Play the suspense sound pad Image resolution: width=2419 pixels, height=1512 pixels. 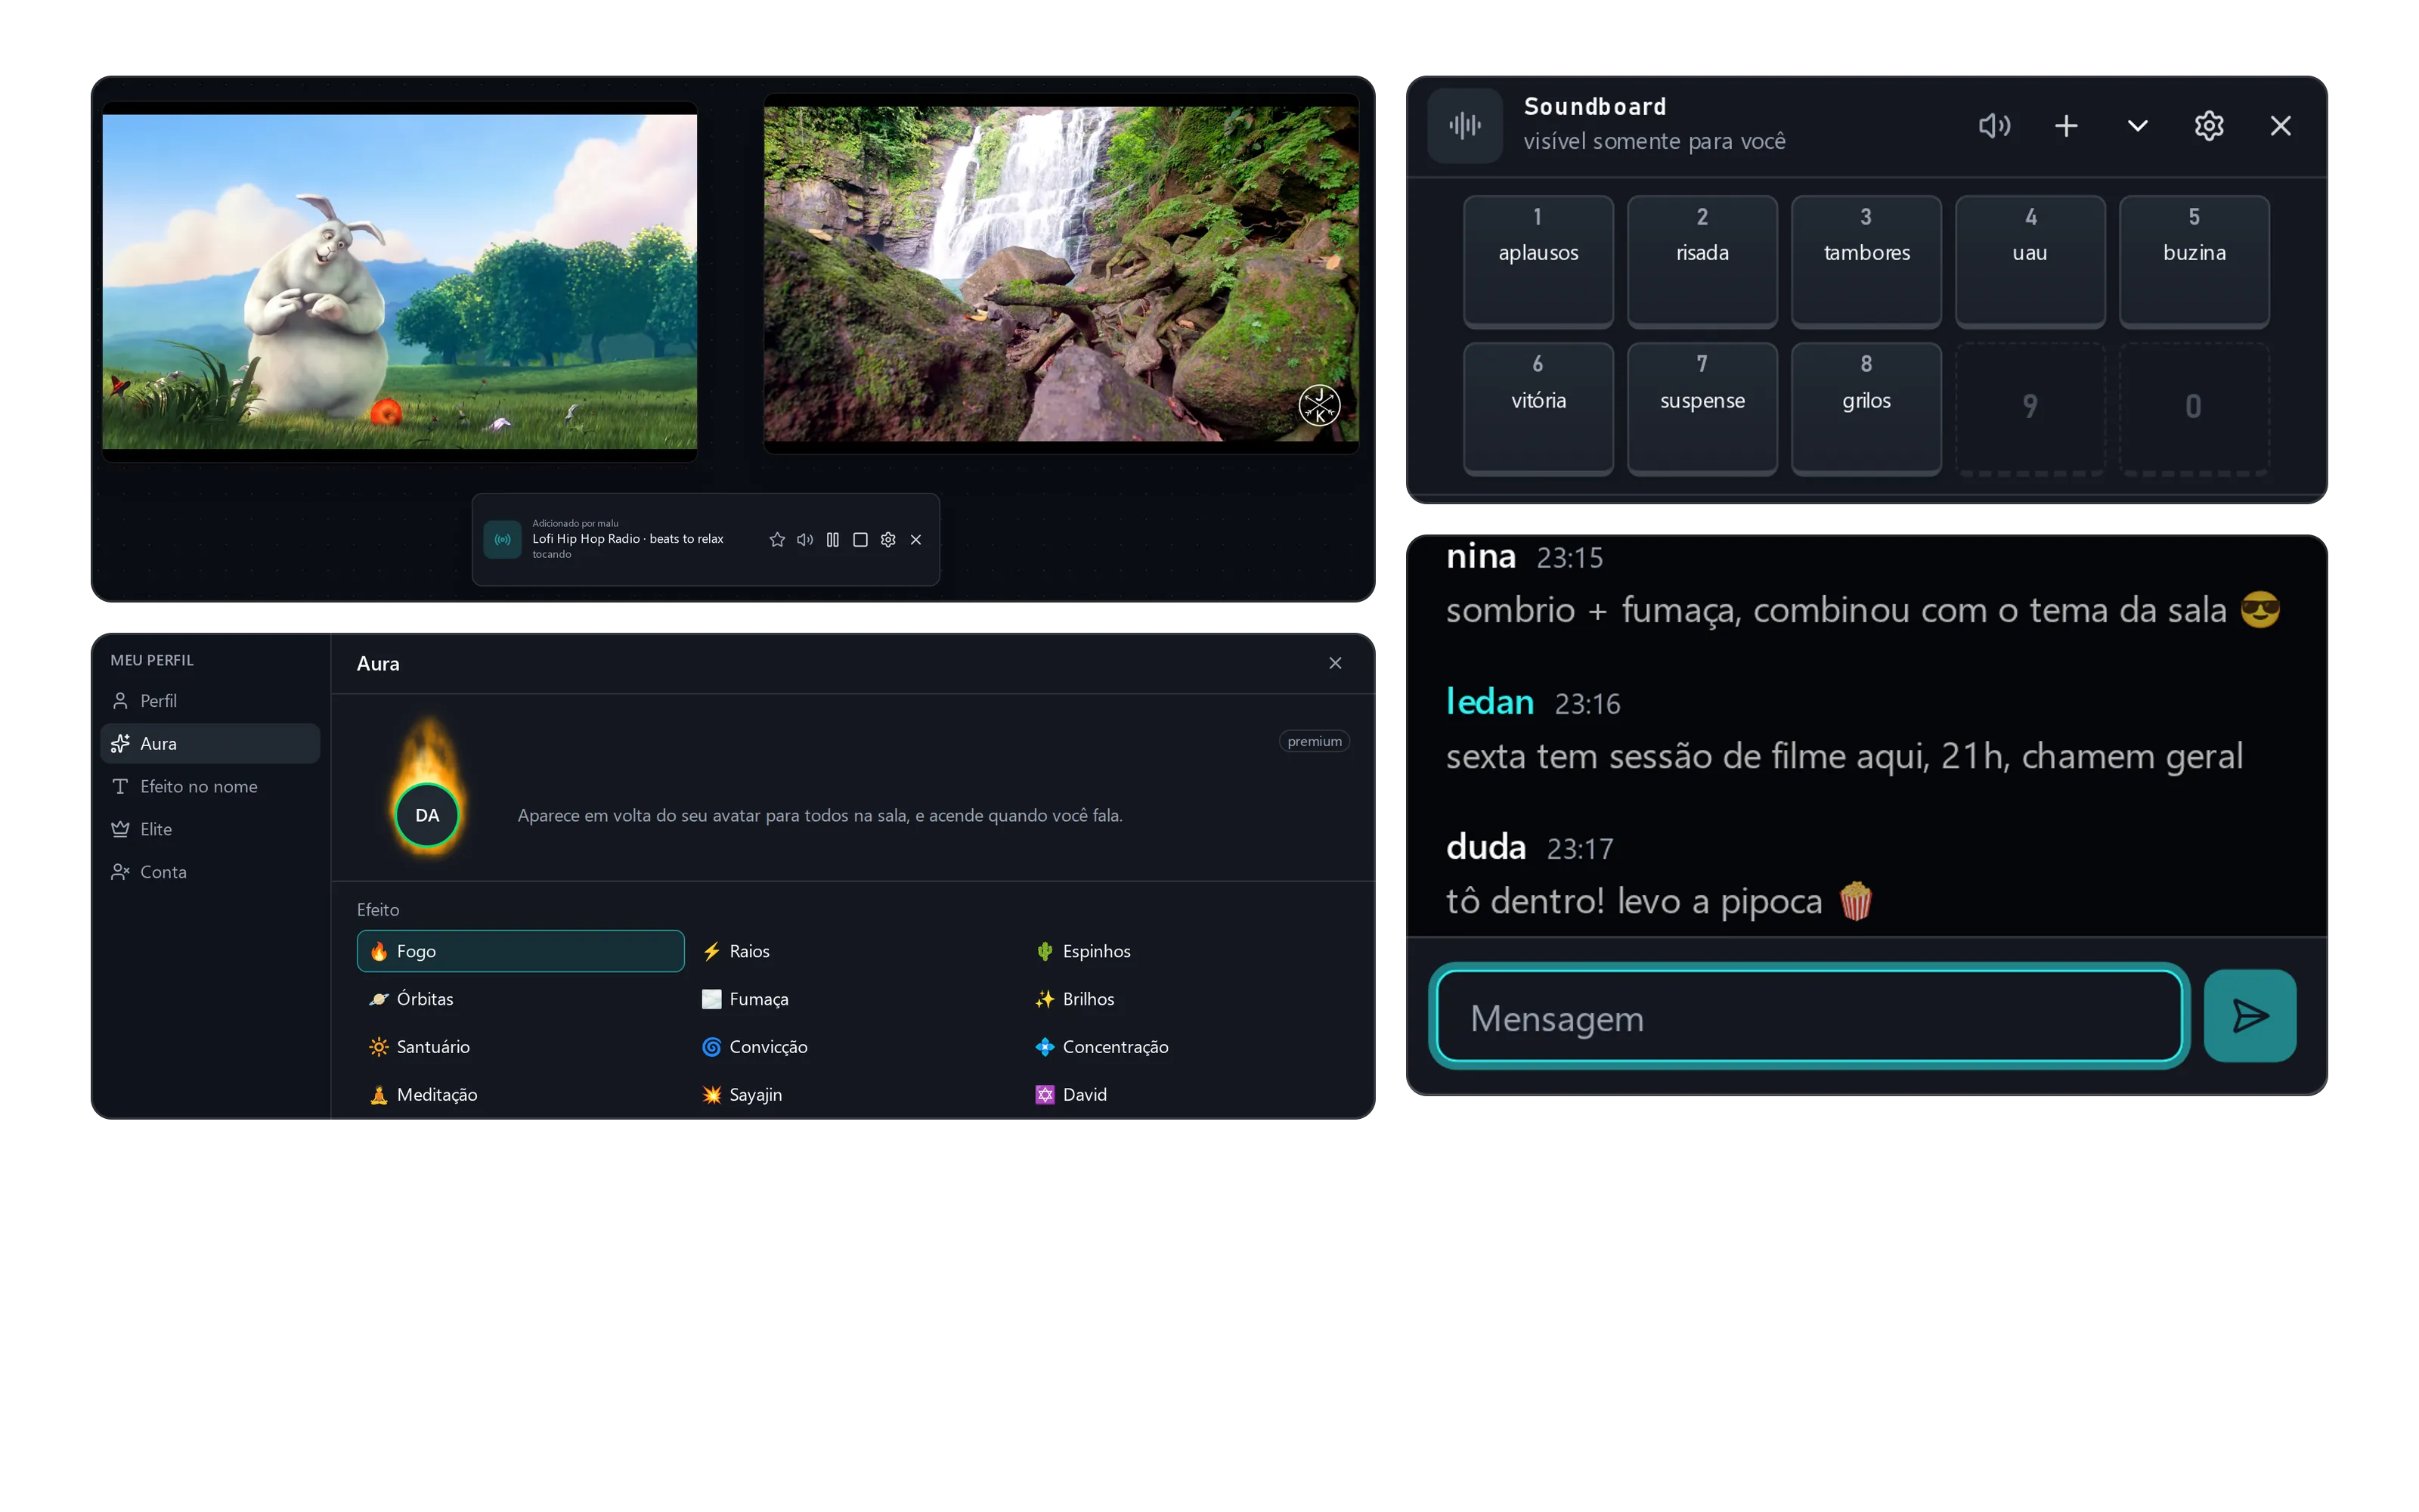click(x=1702, y=408)
